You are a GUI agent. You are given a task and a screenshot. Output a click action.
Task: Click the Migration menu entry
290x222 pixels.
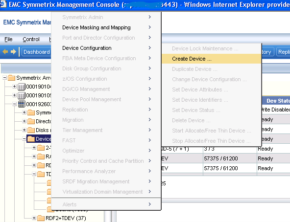coord(106,120)
